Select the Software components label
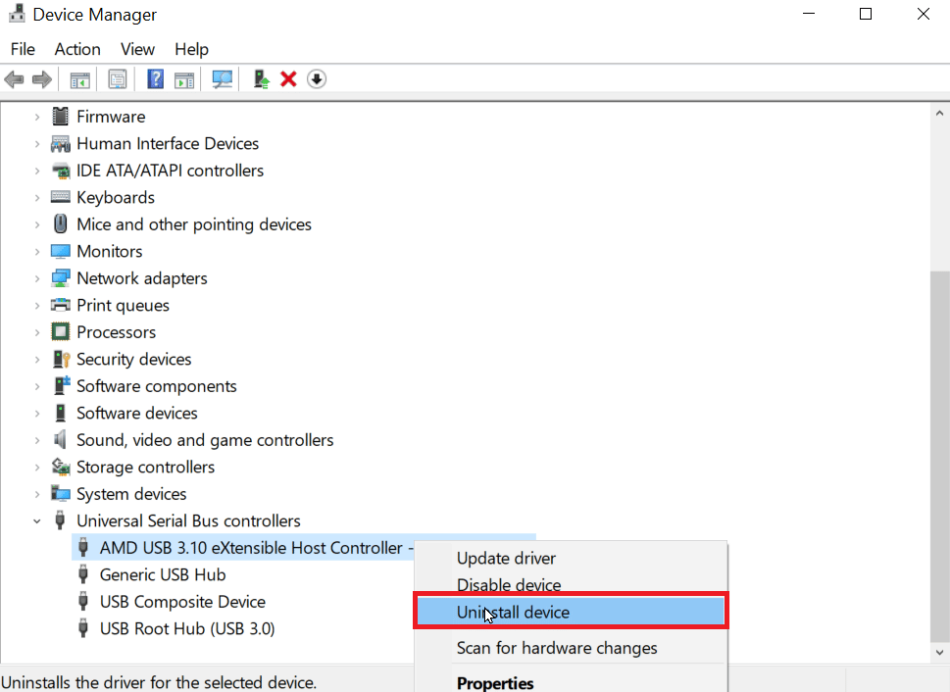950x692 pixels. [x=156, y=386]
